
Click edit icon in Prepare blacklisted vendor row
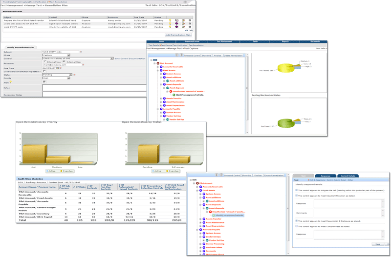point(182,20)
